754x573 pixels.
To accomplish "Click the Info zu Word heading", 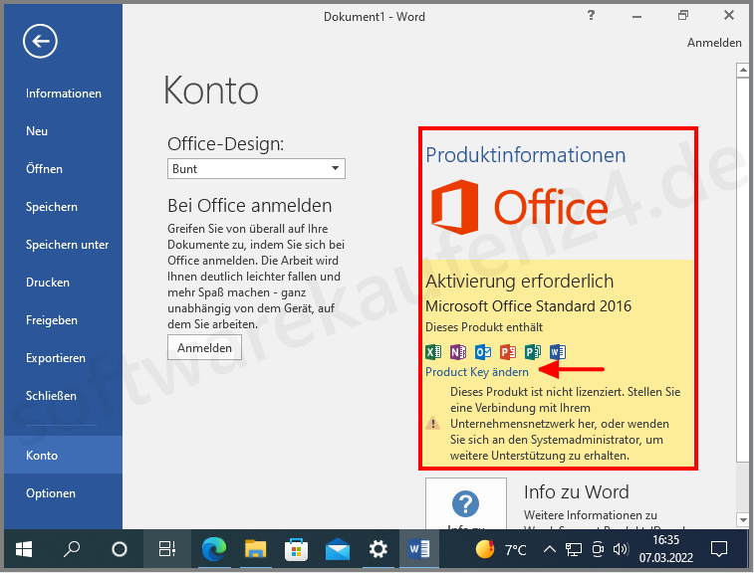I will click(x=576, y=492).
